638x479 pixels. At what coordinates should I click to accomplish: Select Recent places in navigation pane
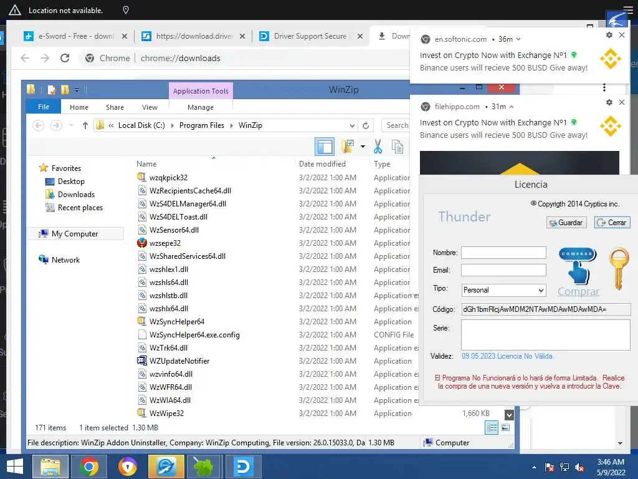click(74, 208)
